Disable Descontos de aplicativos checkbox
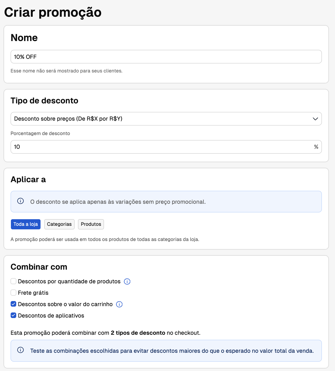The width and height of the screenshot is (335, 371). [13, 316]
